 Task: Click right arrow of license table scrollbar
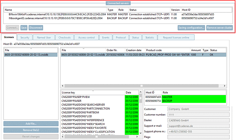click(224, 86)
